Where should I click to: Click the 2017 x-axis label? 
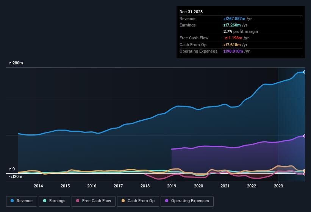tap(118, 186)
